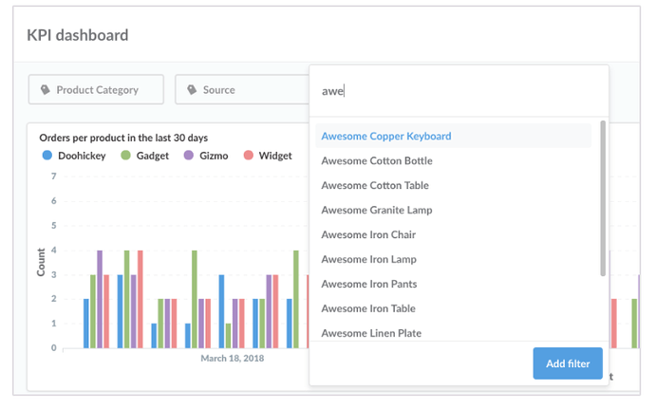This screenshot has width=655, height=409.
Task: Choose Awesome Cotton Table from list
Action: pyautogui.click(x=375, y=185)
